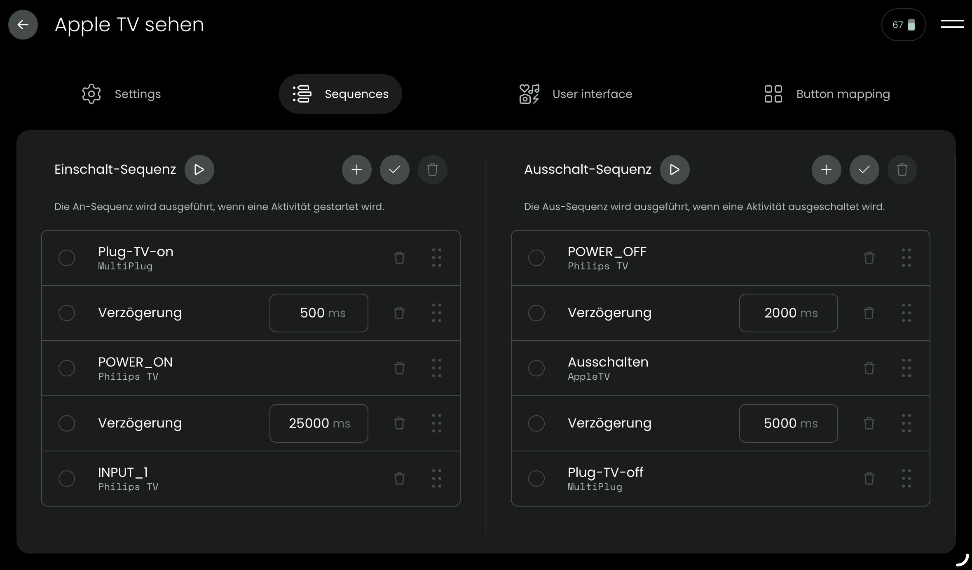Play the Ausschalt-Sequenz
The image size is (972, 570).
click(675, 170)
